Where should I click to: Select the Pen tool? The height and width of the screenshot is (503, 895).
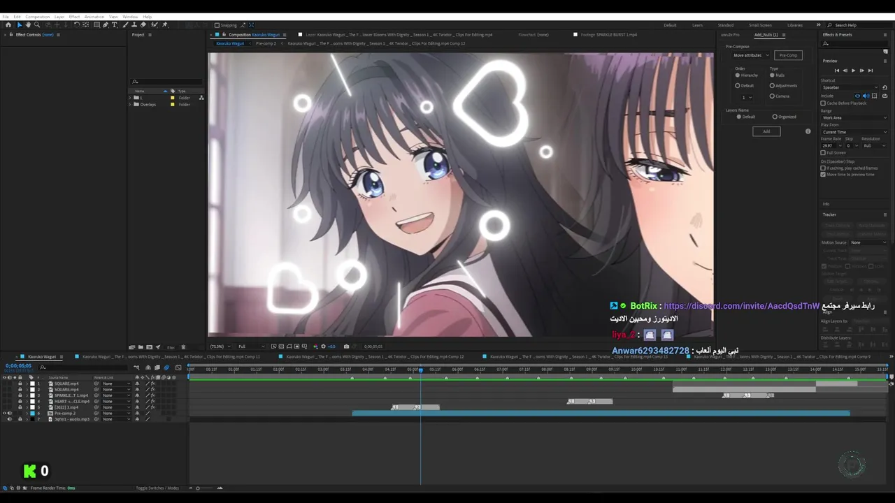pos(106,25)
